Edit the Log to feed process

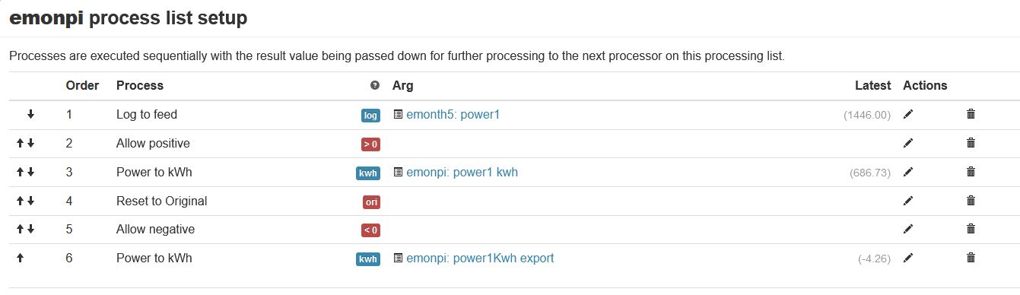[x=907, y=114]
